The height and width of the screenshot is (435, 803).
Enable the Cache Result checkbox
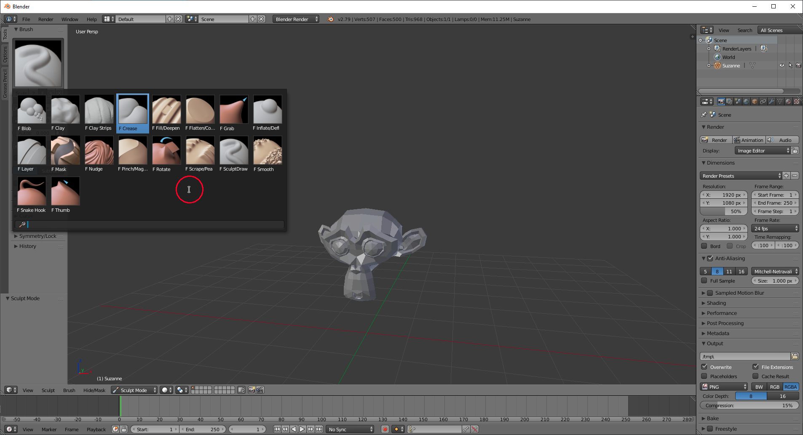coord(755,376)
